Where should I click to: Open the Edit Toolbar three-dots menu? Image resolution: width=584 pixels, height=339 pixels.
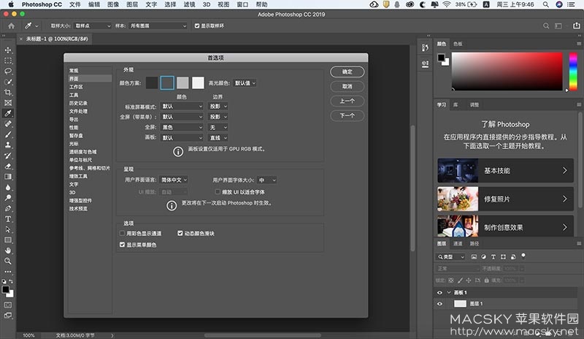pyautogui.click(x=8, y=272)
